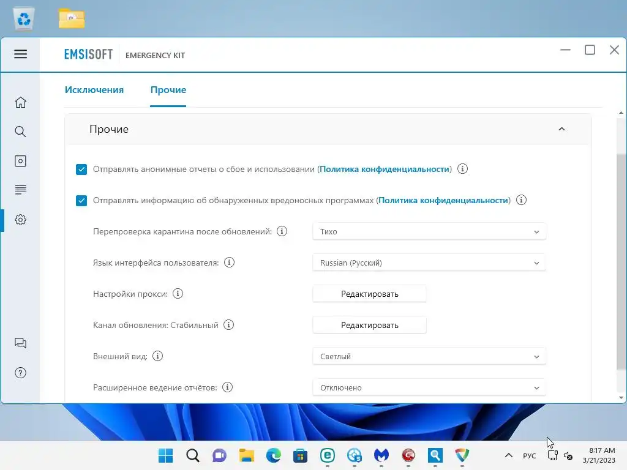Open privacy policy link for malware info
This screenshot has height=470, width=627.
[x=443, y=200]
